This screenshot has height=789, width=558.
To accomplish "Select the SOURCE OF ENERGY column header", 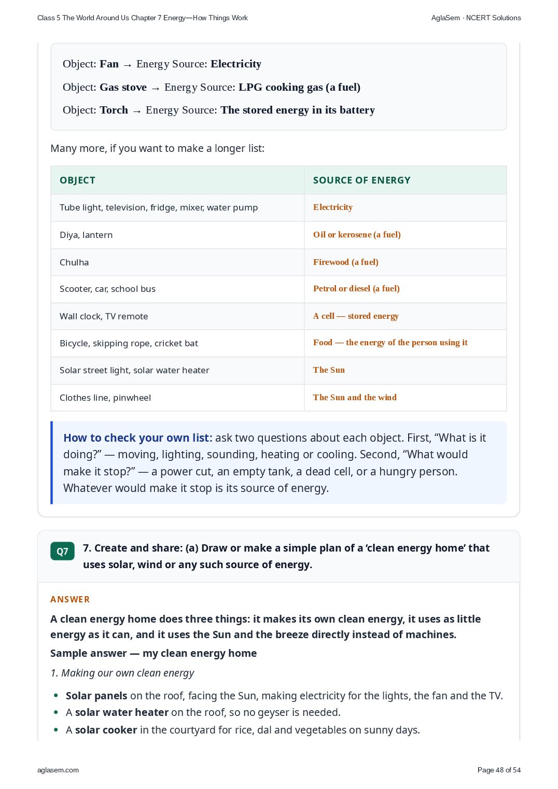I will pos(361,180).
